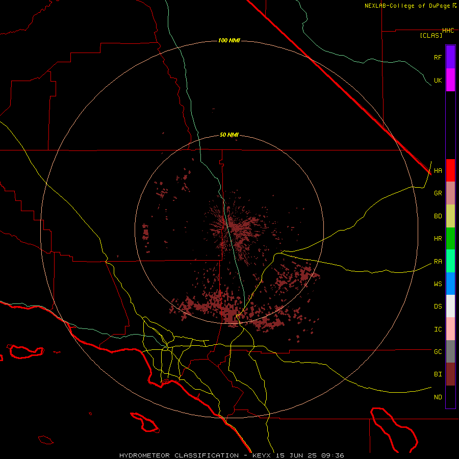The width and height of the screenshot is (459, 459).
Task: Click the DS legend label
Action: [x=438, y=306]
